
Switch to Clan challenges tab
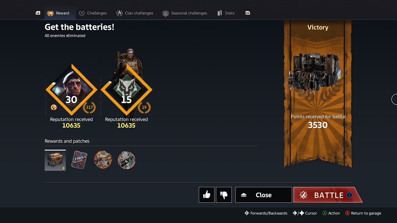[135, 13]
